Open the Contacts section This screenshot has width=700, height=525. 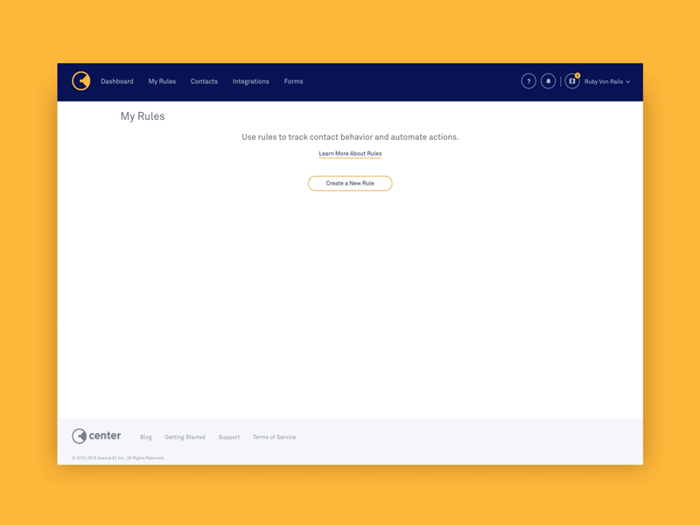pos(204,80)
